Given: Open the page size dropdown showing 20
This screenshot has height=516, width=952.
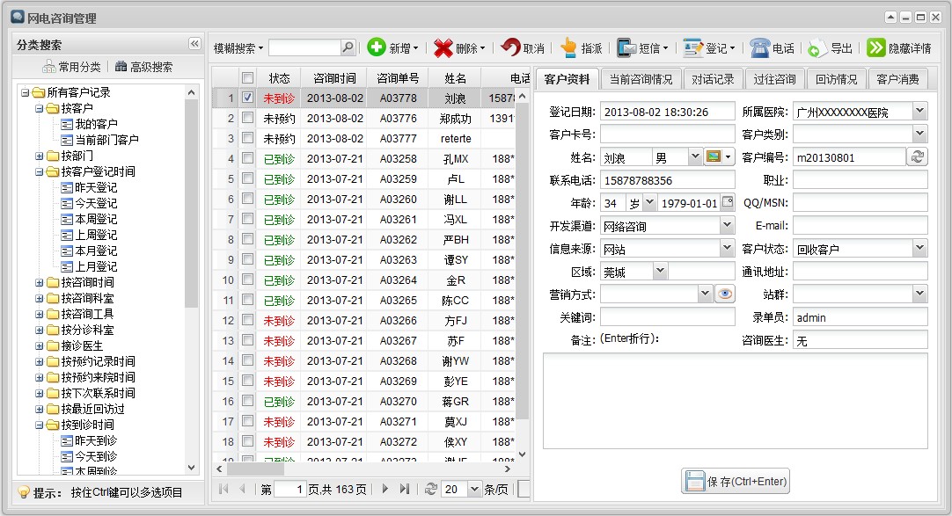Looking at the screenshot, I should (474, 489).
